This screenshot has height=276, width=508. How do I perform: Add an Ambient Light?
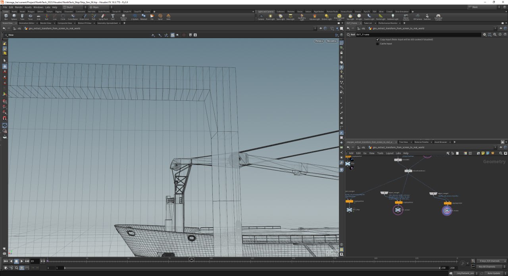[393, 17]
